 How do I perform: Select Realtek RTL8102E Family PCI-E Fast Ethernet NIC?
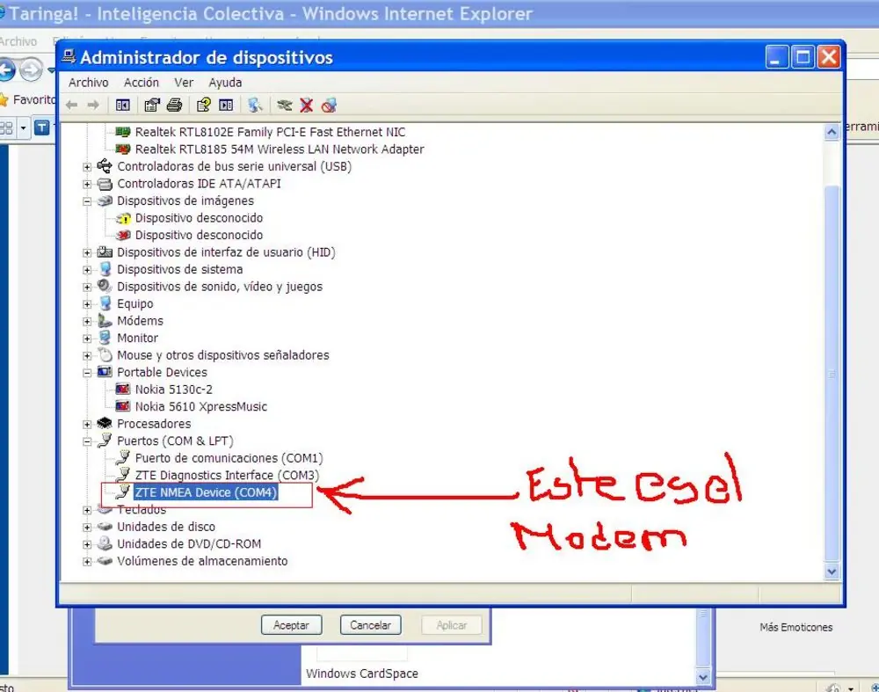click(270, 133)
